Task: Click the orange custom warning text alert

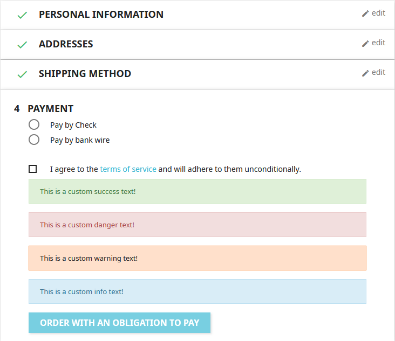Action: [x=197, y=258]
